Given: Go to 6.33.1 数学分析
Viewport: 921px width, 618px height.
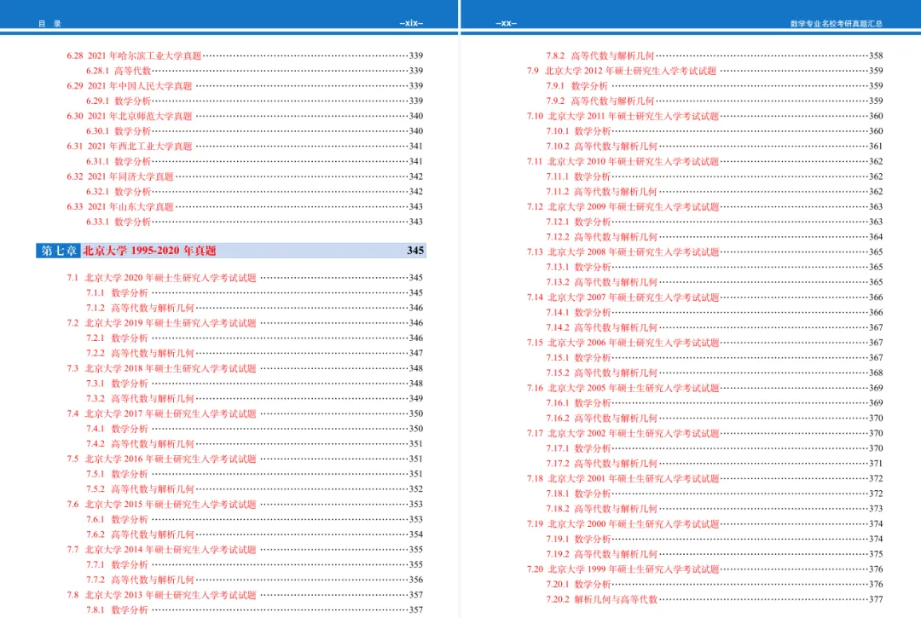Looking at the screenshot, I should click(254, 222).
